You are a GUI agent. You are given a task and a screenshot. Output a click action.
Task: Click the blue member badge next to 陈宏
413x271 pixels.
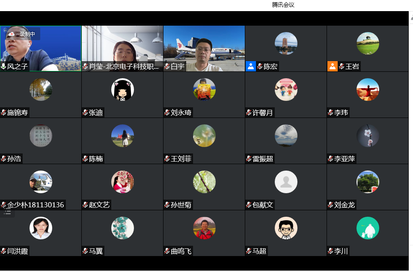coord(250,66)
